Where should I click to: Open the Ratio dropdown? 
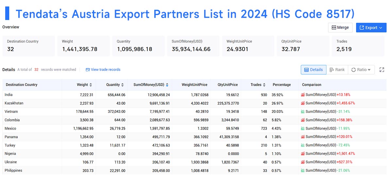361,70
